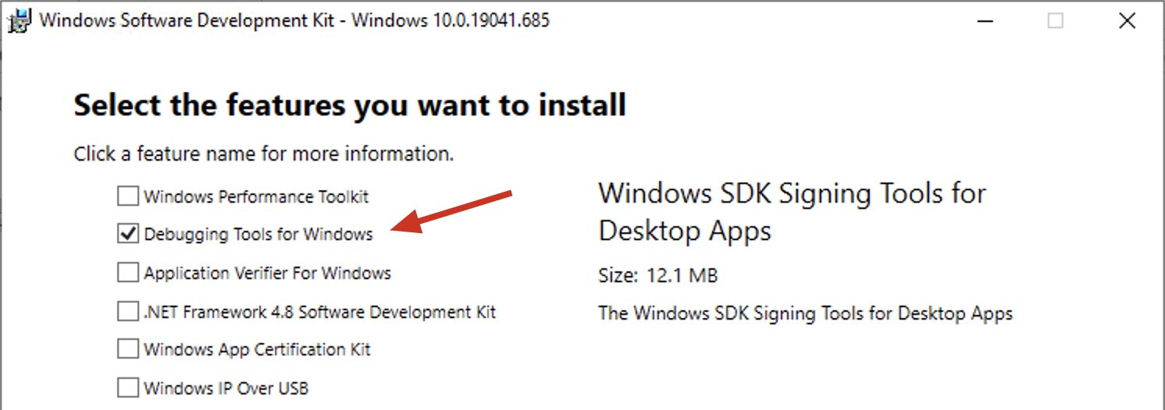Select the Debugging Tools for Windows feature name
The width and height of the screenshot is (1165, 410).
tap(258, 235)
